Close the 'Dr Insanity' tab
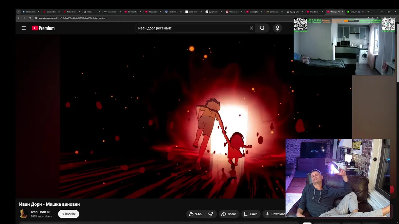 [140, 12]
